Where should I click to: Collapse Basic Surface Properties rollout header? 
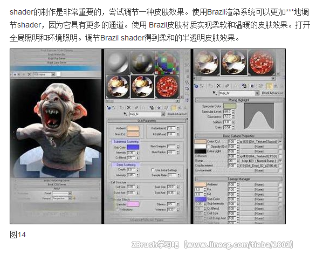pos(238,136)
